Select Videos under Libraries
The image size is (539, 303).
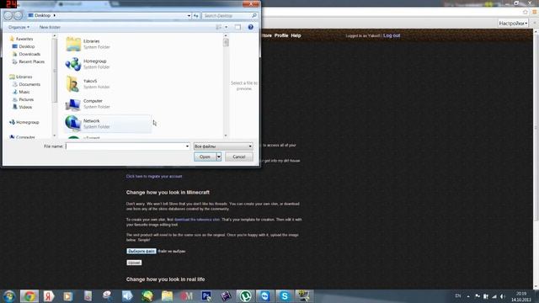pyautogui.click(x=23, y=107)
